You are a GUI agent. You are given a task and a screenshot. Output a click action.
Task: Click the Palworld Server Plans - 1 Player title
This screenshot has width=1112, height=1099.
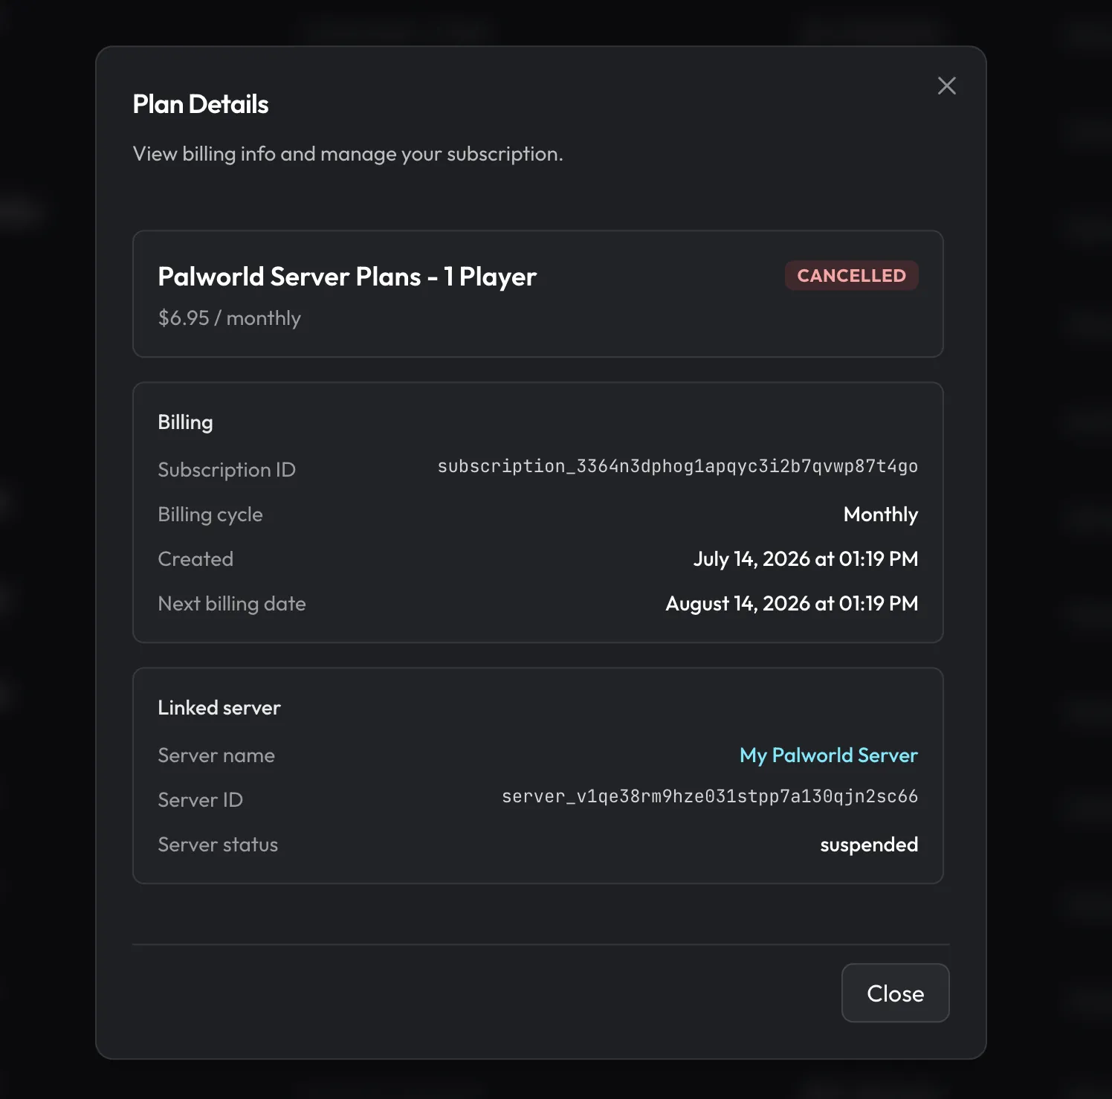[347, 277]
